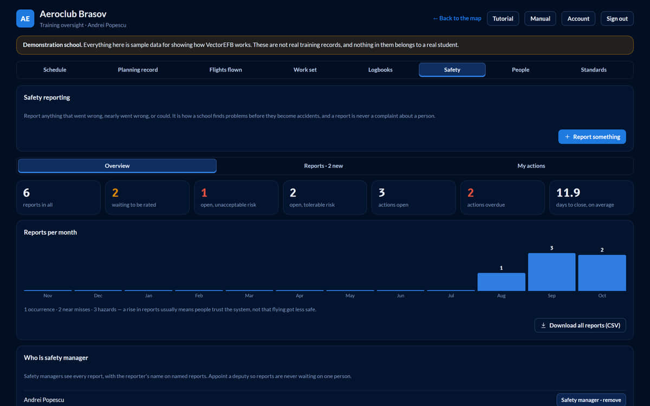Screen dimensions: 650x406
Task: Switch to the Schedule tab
Action: coord(55,70)
